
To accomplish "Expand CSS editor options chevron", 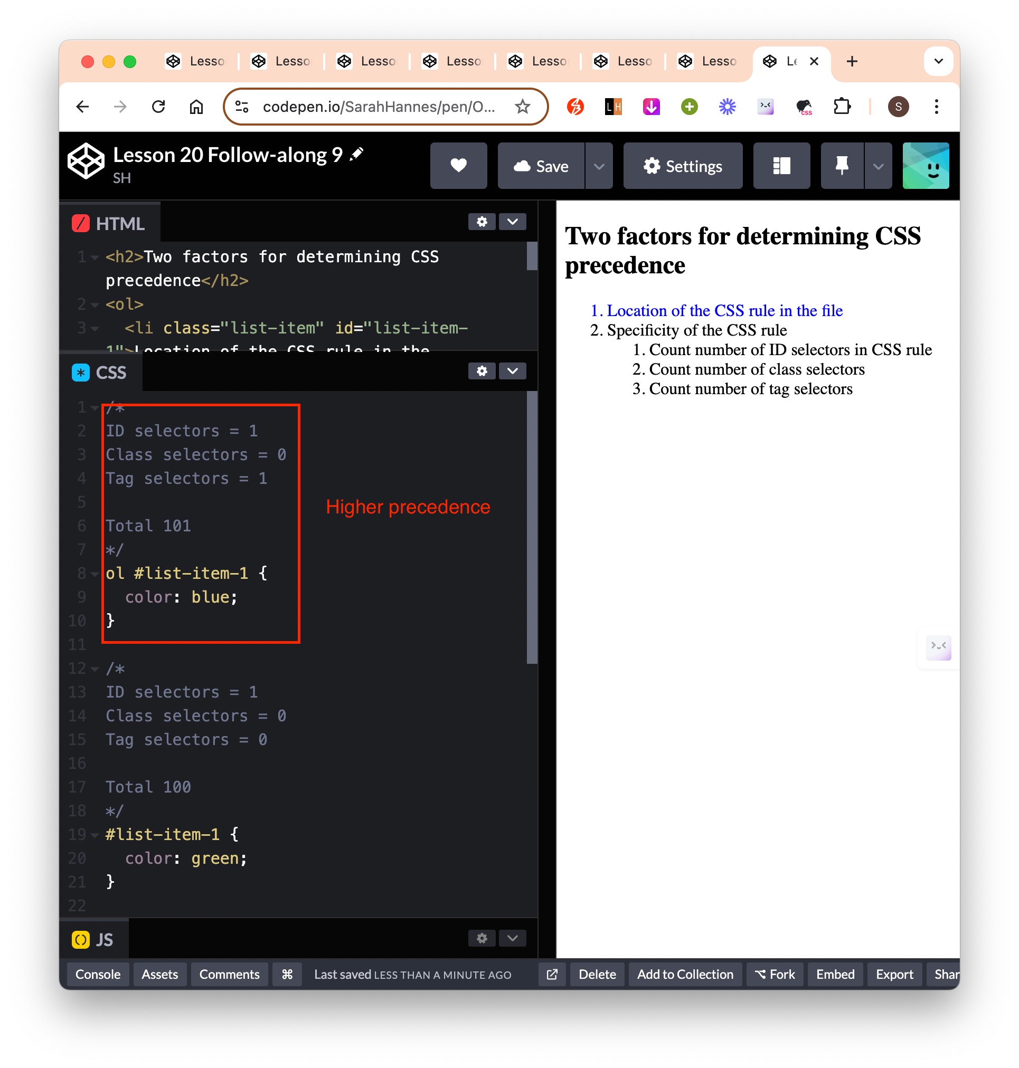I will coord(512,371).
